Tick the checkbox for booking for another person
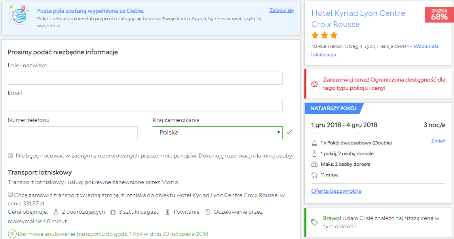Screen dimensions: 454x239 [10, 156]
